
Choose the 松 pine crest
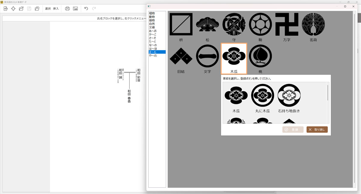click(207, 27)
